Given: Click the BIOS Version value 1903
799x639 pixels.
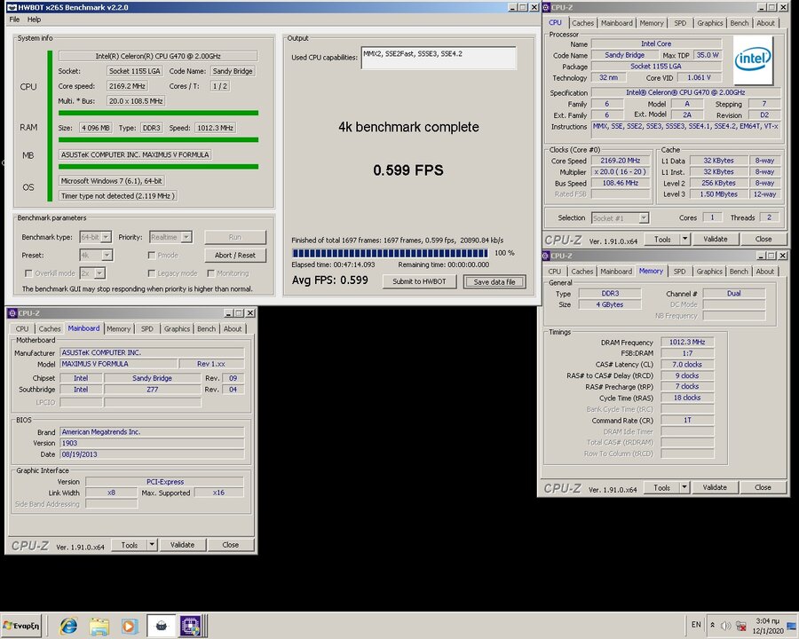Looking at the screenshot, I should coord(152,443).
